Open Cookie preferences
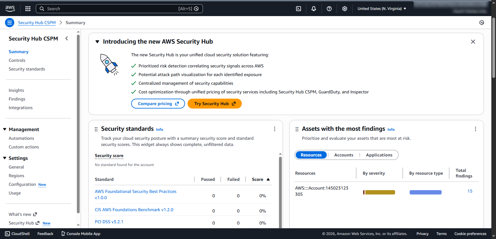This screenshot has width=496, height=239. pos(470,234)
